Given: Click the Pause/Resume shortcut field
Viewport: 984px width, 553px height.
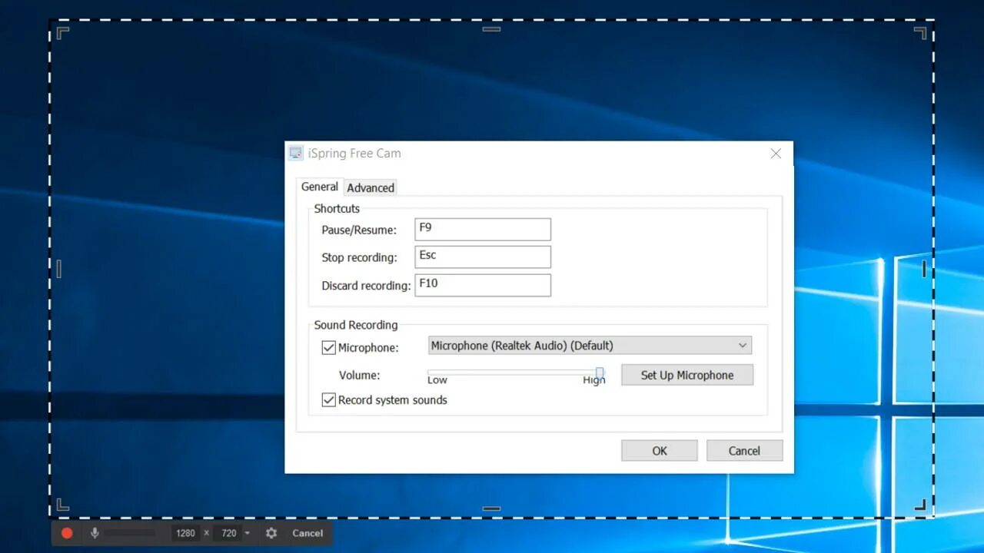Looking at the screenshot, I should [483, 230].
